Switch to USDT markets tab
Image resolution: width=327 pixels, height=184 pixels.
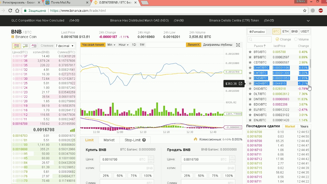(305, 31)
